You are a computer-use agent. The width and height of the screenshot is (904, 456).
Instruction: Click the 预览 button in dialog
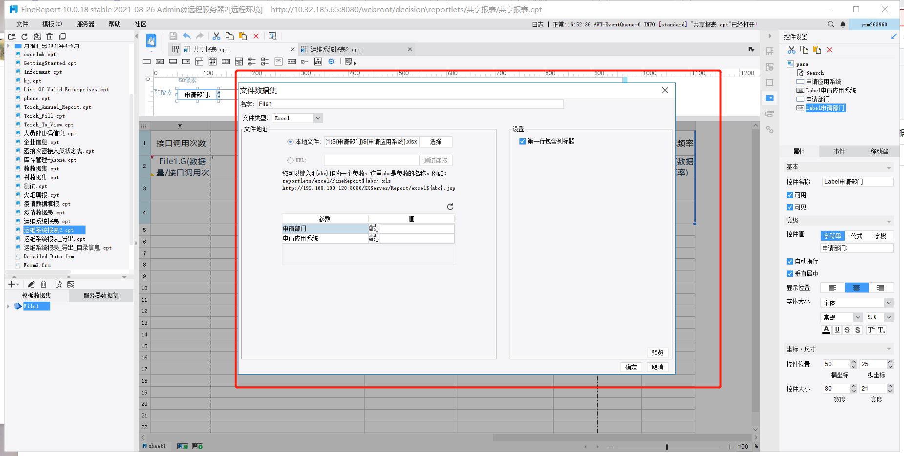point(658,352)
